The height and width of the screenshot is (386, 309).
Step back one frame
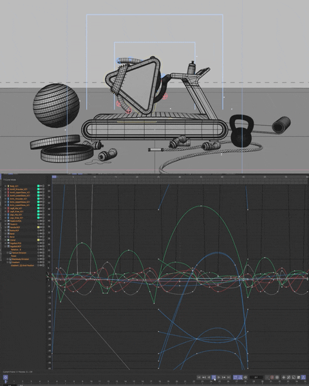[x=209, y=377]
